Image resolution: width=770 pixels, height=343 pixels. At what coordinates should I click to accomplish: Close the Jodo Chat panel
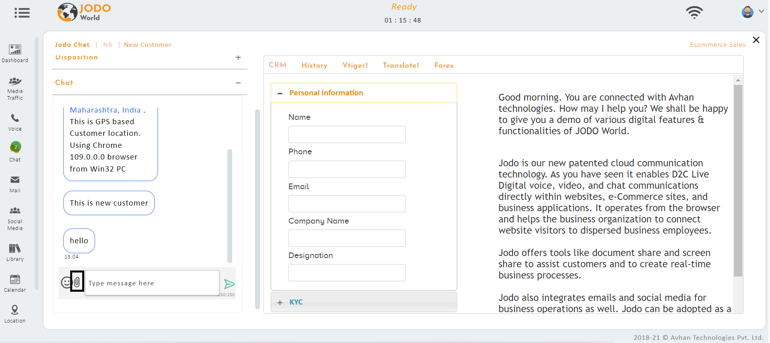[756, 40]
